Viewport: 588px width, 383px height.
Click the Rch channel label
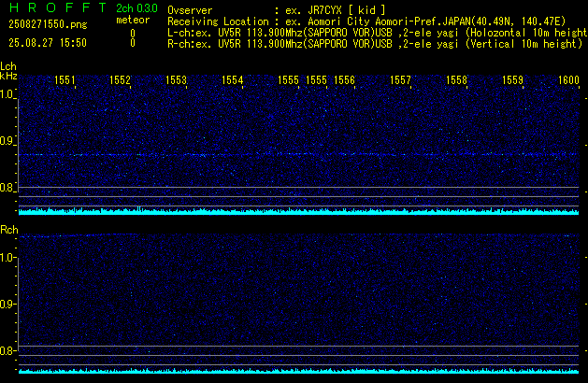point(9,230)
